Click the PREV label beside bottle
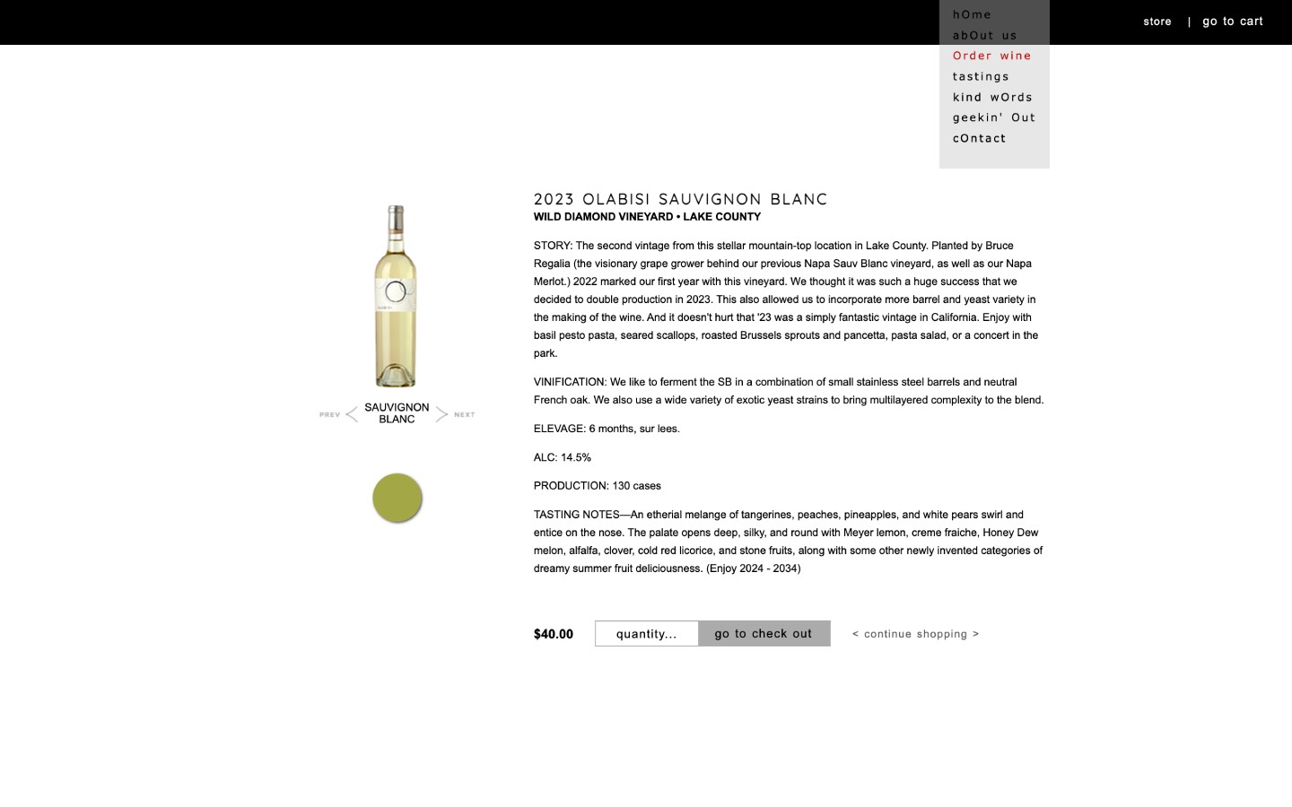This screenshot has width=1292, height=807. pyautogui.click(x=329, y=415)
